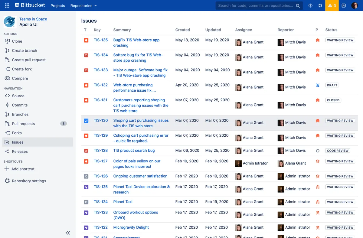The width and height of the screenshot is (363, 238).
Task: Click Repository settings label
Action: coord(29,181)
